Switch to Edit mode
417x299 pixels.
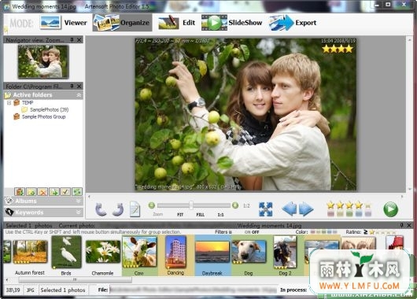(176, 23)
